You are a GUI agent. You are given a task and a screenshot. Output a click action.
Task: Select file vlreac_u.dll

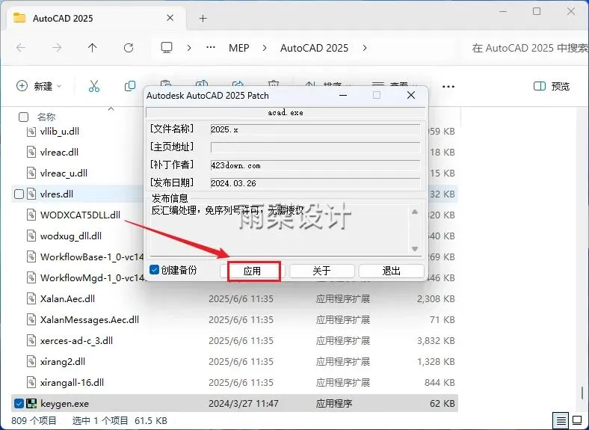click(64, 173)
